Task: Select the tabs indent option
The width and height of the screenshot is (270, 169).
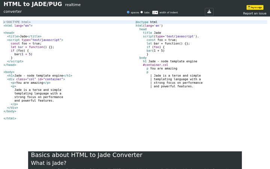Action: point(141,12)
